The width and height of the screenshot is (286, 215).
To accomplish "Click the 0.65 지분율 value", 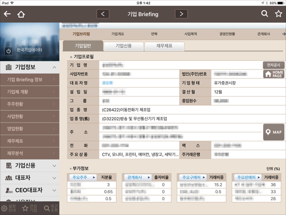I will (x=108, y=192).
